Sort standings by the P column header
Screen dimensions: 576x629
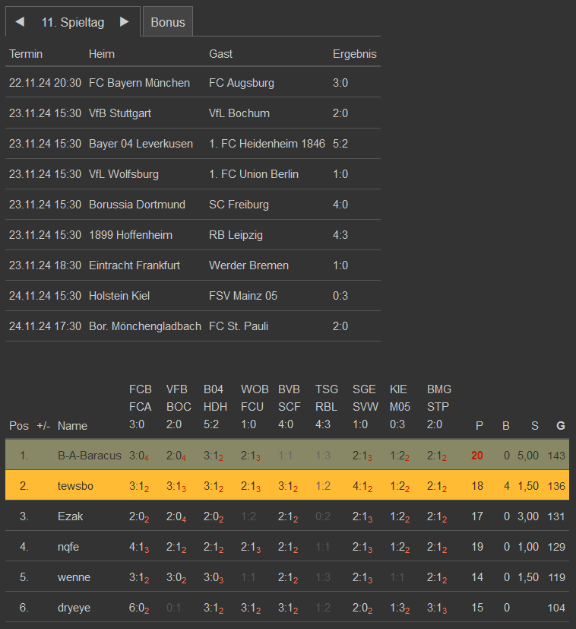[479, 426]
